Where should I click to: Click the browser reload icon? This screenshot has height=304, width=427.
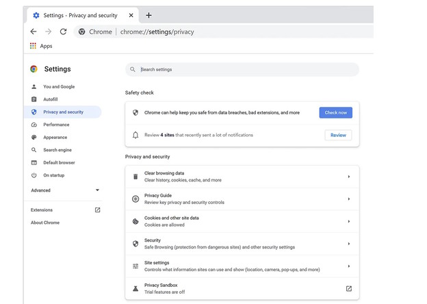tap(63, 31)
